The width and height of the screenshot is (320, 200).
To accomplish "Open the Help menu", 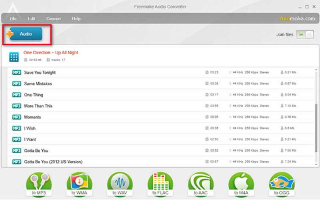I will [76, 19].
